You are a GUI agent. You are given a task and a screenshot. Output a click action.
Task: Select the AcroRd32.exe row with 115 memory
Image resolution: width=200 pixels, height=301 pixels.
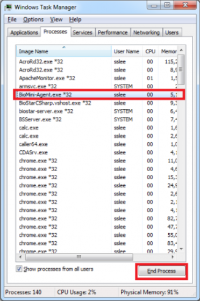point(97,61)
